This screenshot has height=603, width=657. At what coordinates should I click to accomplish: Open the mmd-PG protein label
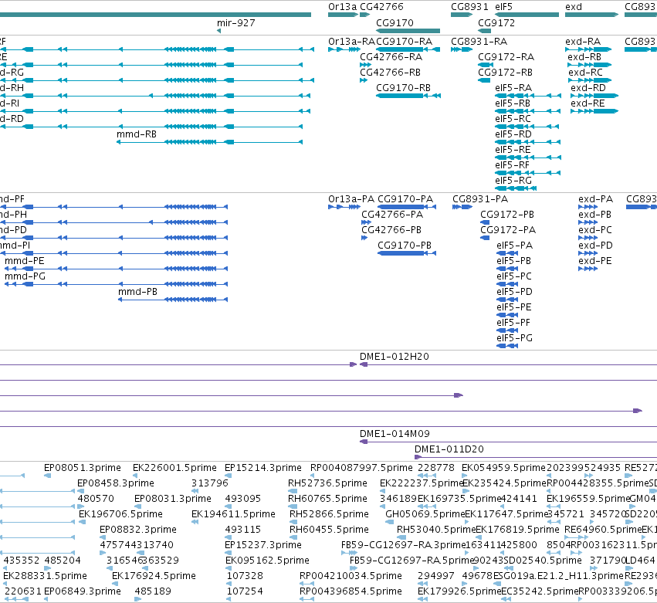pyautogui.click(x=25, y=276)
